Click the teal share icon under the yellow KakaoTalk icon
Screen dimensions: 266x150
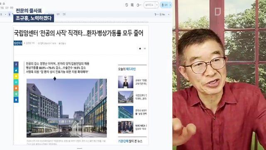(x=16, y=82)
